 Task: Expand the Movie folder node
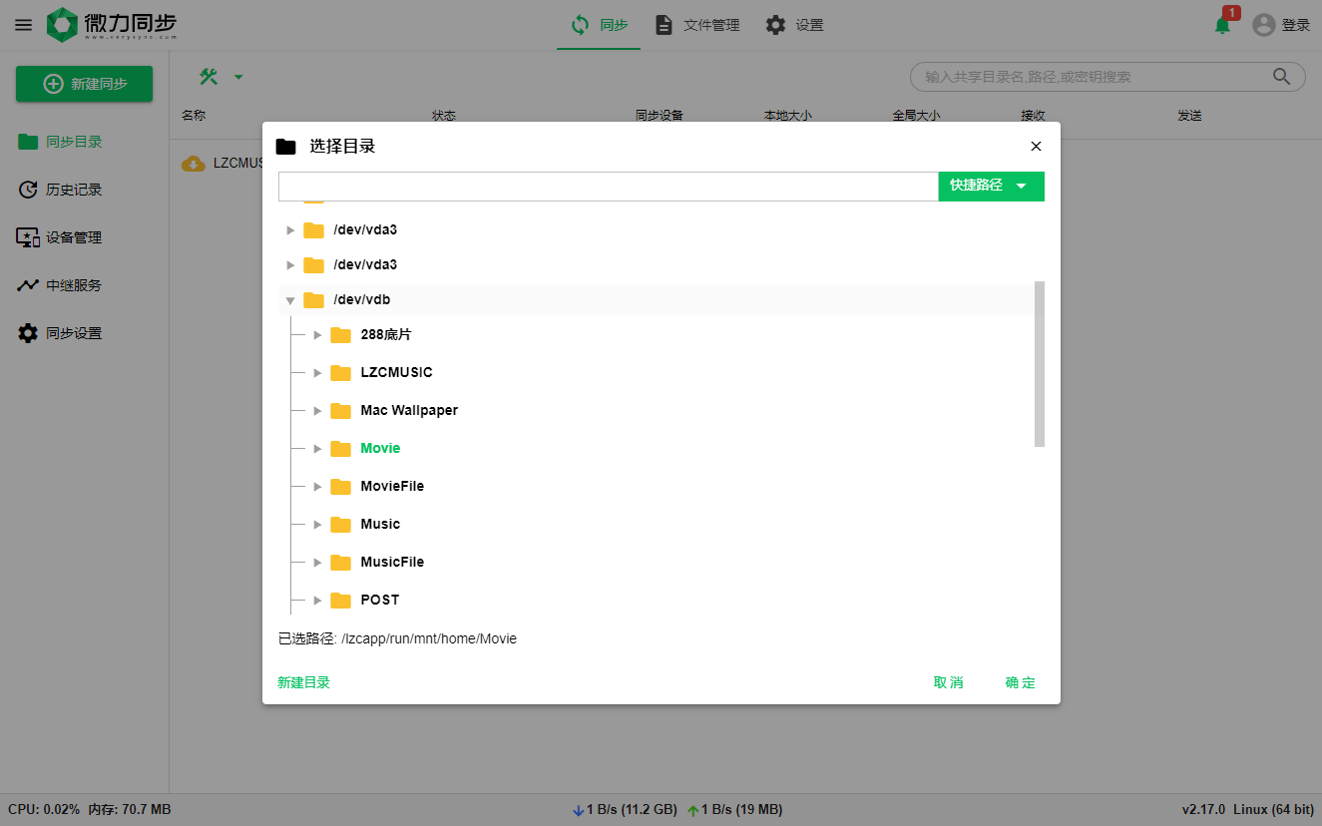pos(317,448)
